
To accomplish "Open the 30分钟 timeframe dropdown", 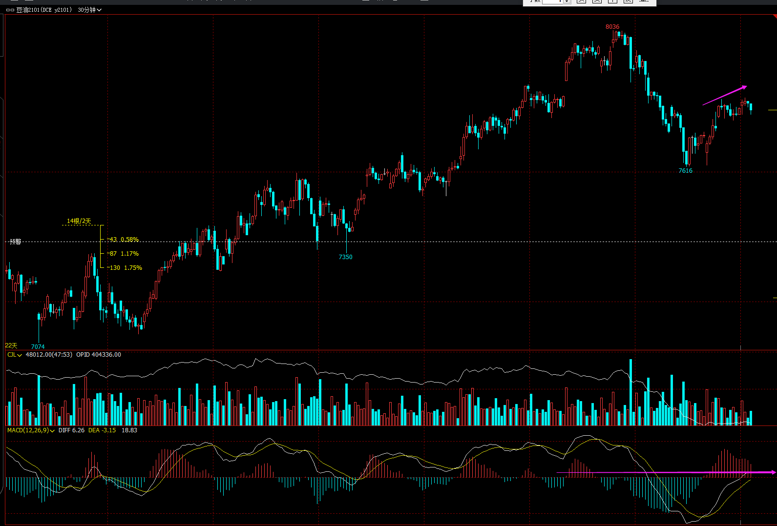I will [x=89, y=10].
